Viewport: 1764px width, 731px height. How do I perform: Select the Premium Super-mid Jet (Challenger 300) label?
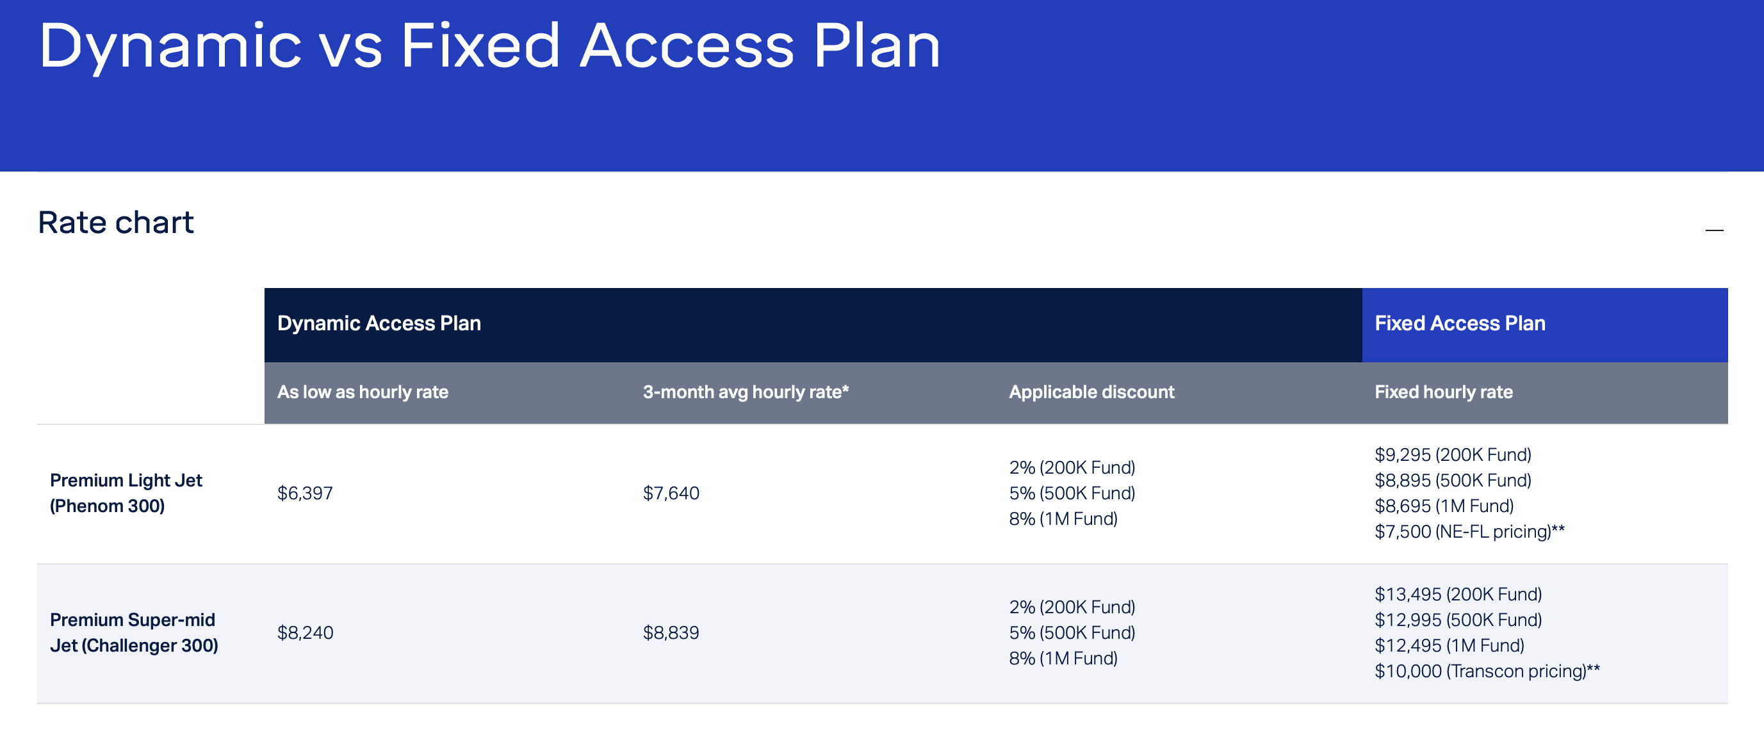(x=135, y=632)
